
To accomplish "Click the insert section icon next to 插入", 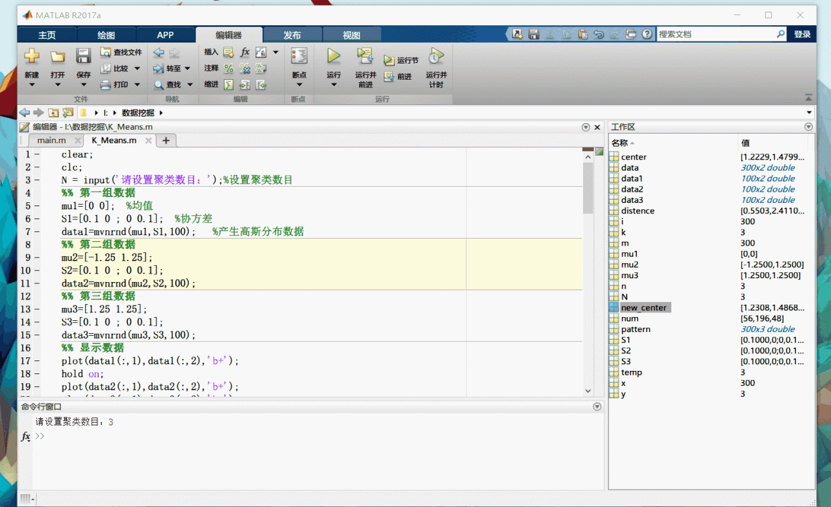I will (229, 53).
